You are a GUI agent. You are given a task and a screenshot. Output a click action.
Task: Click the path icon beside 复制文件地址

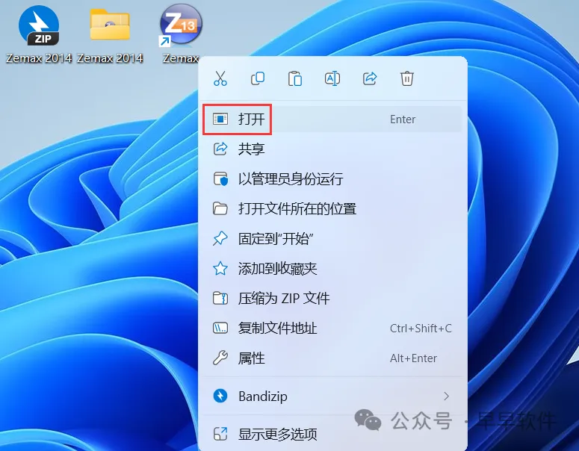(x=220, y=328)
